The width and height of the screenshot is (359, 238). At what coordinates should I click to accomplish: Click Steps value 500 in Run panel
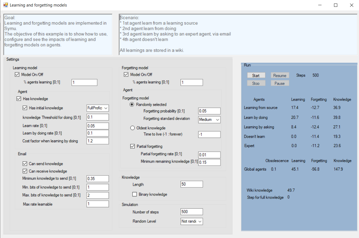pos(316,75)
